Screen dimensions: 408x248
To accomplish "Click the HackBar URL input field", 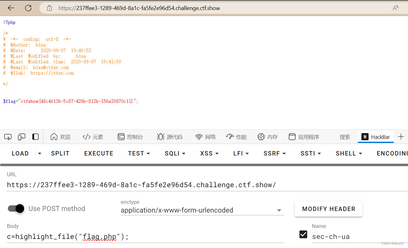I will click(141, 185).
